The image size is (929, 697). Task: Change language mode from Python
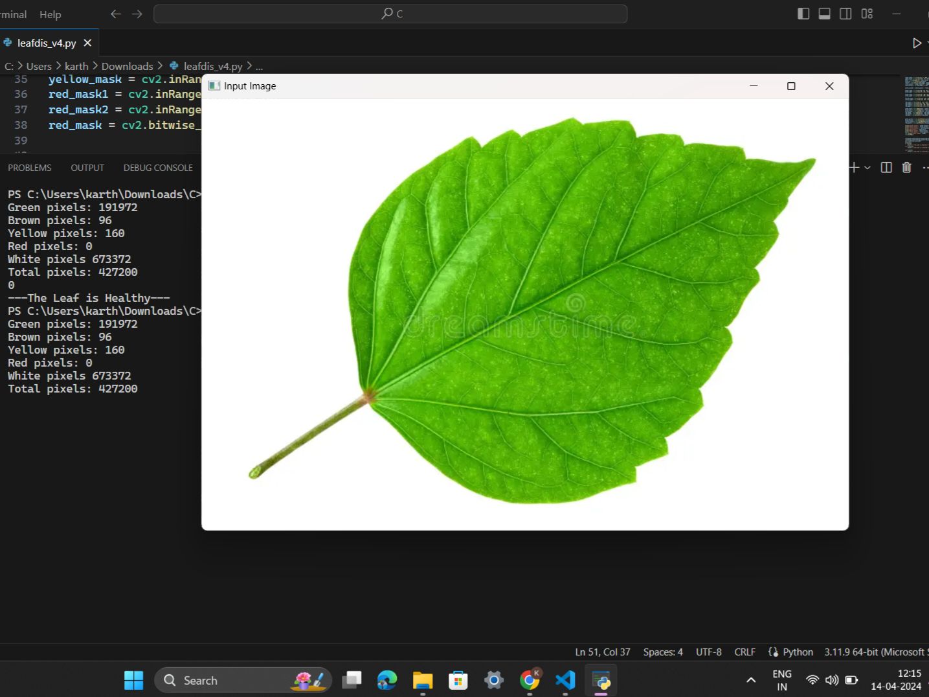click(x=797, y=652)
